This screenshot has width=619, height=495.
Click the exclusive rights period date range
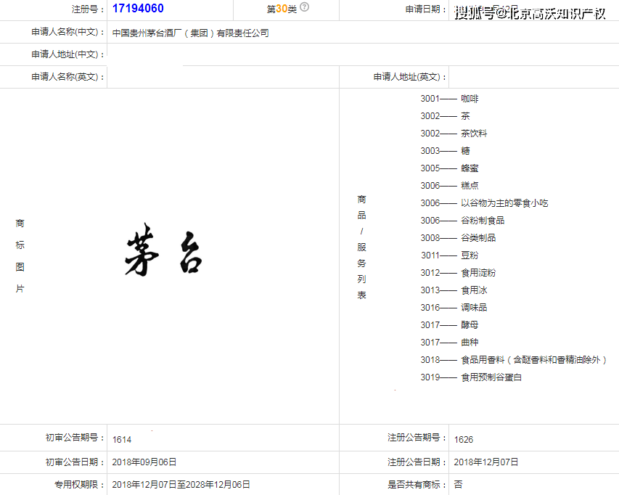click(x=181, y=484)
